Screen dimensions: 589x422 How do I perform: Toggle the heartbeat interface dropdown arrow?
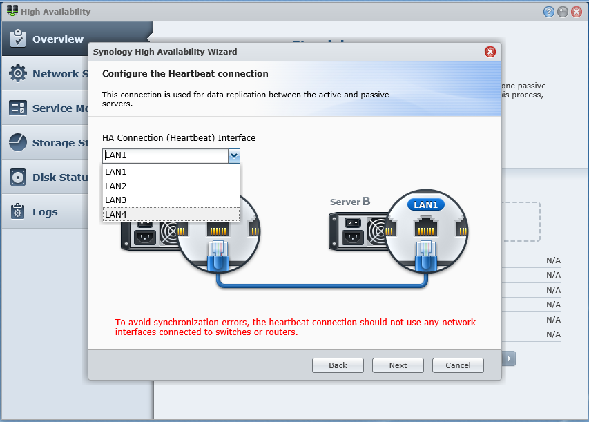(234, 155)
